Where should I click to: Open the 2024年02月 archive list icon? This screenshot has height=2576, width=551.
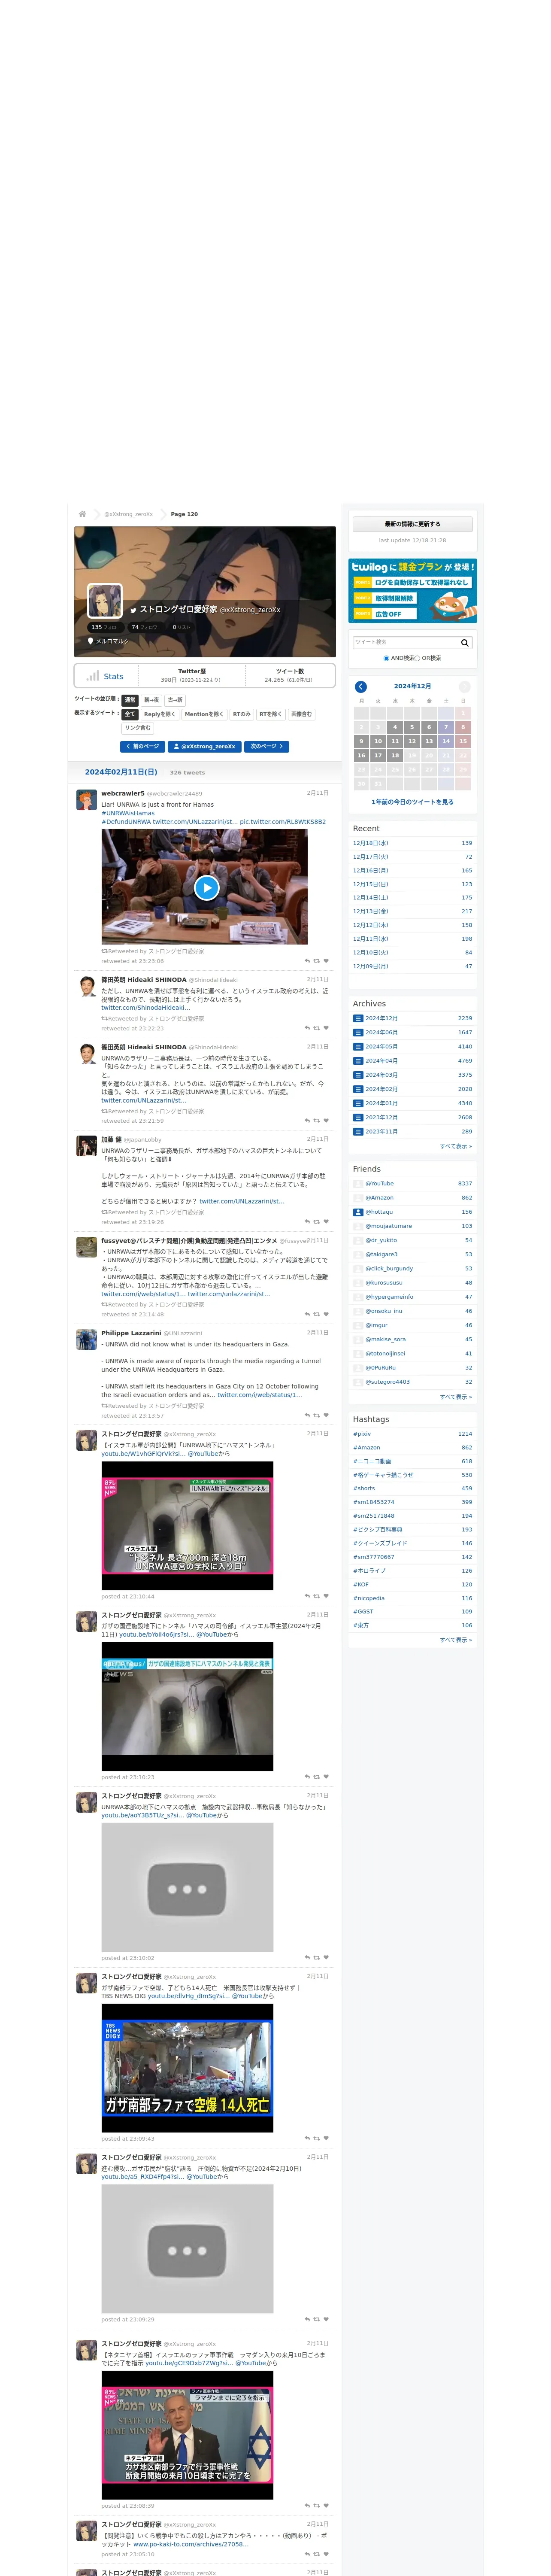[x=358, y=1089]
